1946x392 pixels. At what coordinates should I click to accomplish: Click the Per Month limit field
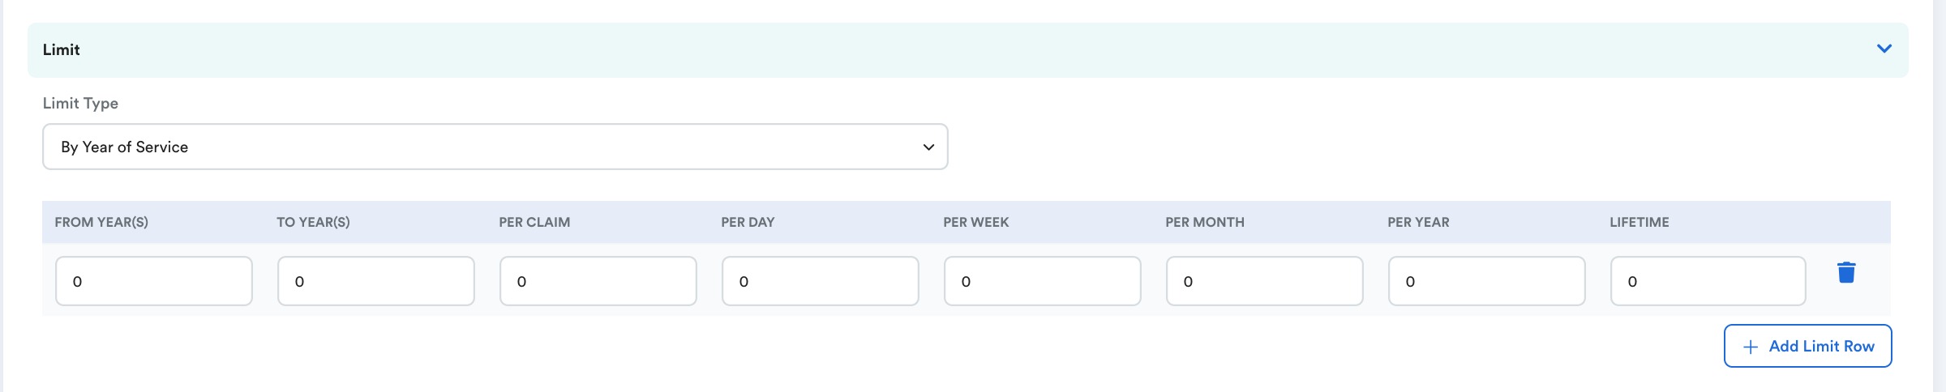tap(1265, 281)
